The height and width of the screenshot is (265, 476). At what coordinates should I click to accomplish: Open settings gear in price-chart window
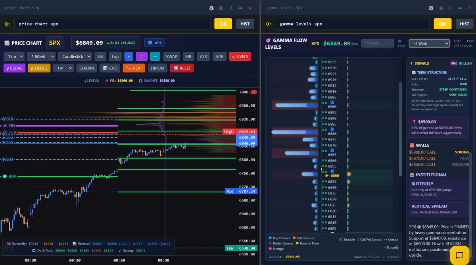pos(211,8)
